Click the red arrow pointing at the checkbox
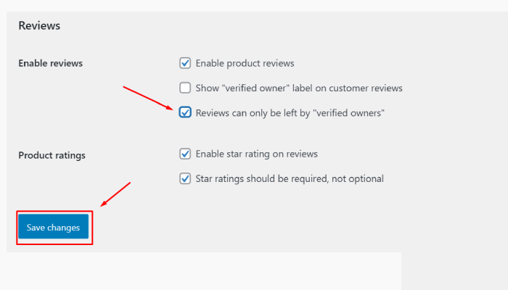Image resolution: width=508 pixels, height=290 pixels. (147, 98)
